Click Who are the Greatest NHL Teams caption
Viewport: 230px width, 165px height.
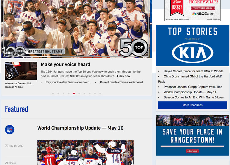click(x=18, y=85)
